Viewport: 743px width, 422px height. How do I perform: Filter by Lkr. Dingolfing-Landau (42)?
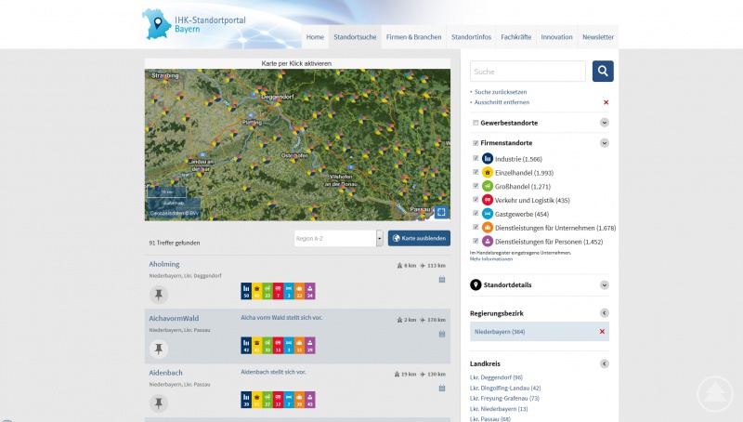coord(505,388)
